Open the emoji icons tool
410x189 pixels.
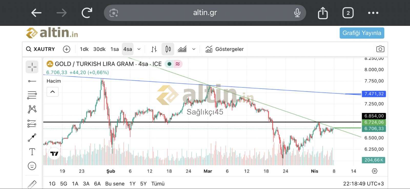[32, 166]
